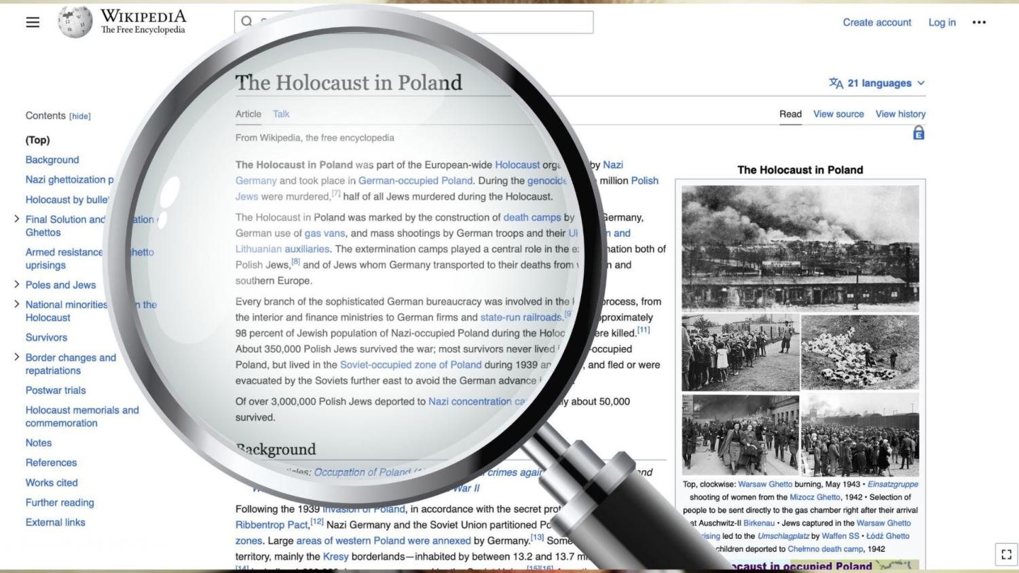Viewport: 1019px width, 573px height.
Task: Click the search magnifier icon
Action: (246, 22)
